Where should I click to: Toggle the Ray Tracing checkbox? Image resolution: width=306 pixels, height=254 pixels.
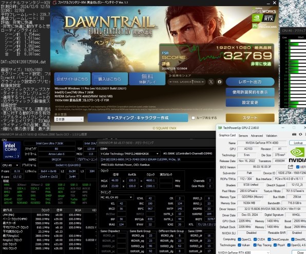pos(255,245)
